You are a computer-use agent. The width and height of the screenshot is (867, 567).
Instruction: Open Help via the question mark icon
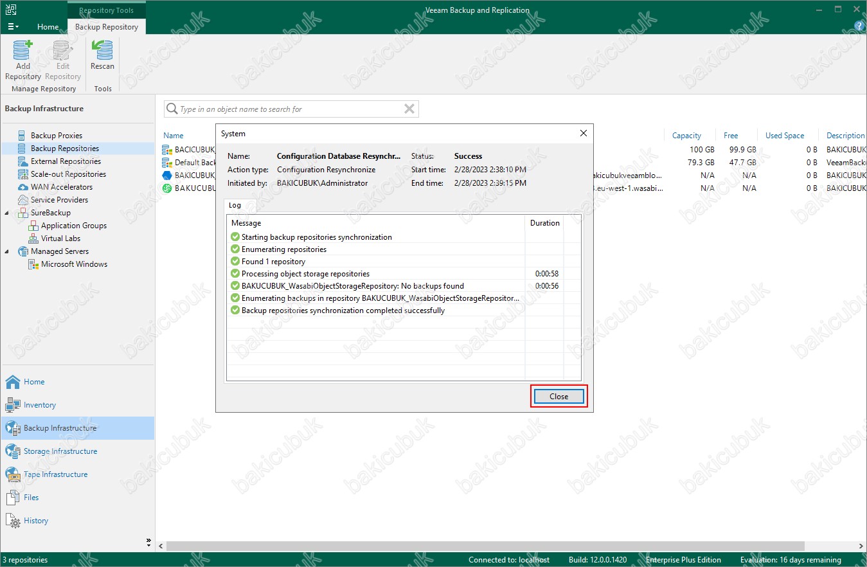tap(859, 26)
